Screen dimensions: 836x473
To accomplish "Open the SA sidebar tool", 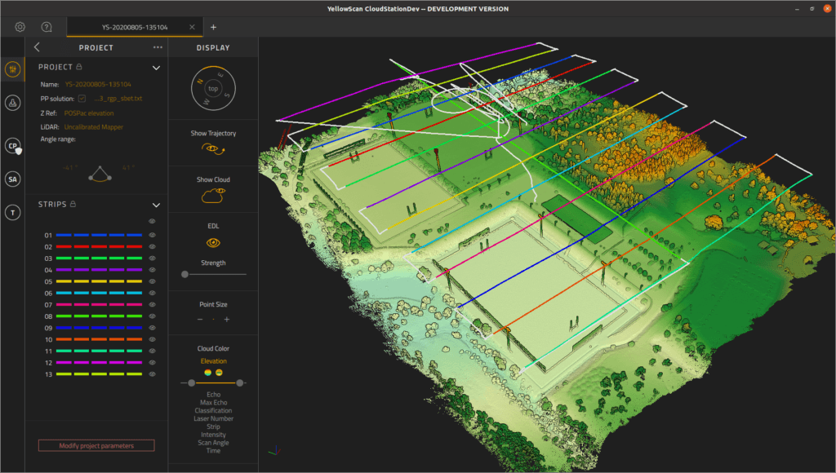I will (13, 179).
